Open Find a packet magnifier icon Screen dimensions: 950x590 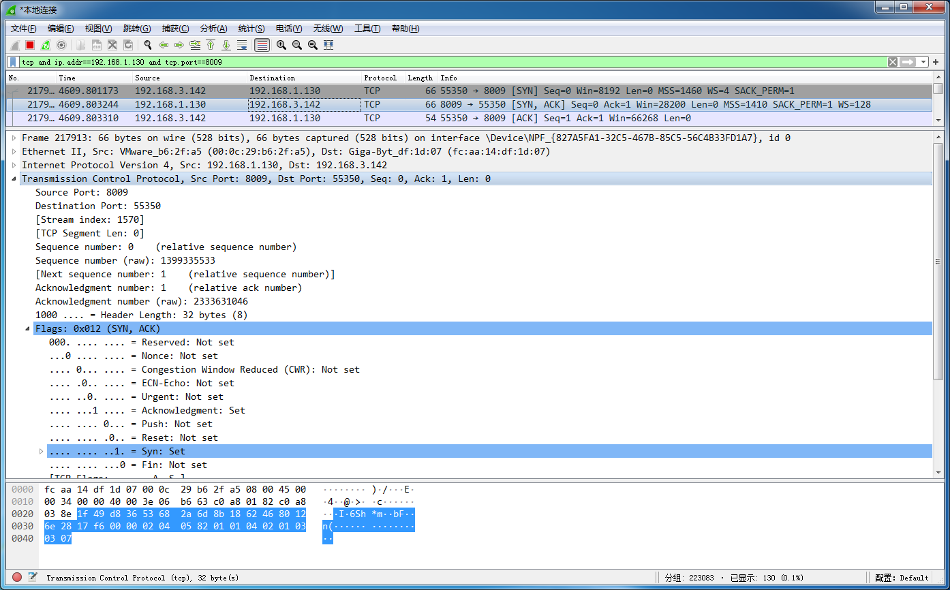coord(147,45)
